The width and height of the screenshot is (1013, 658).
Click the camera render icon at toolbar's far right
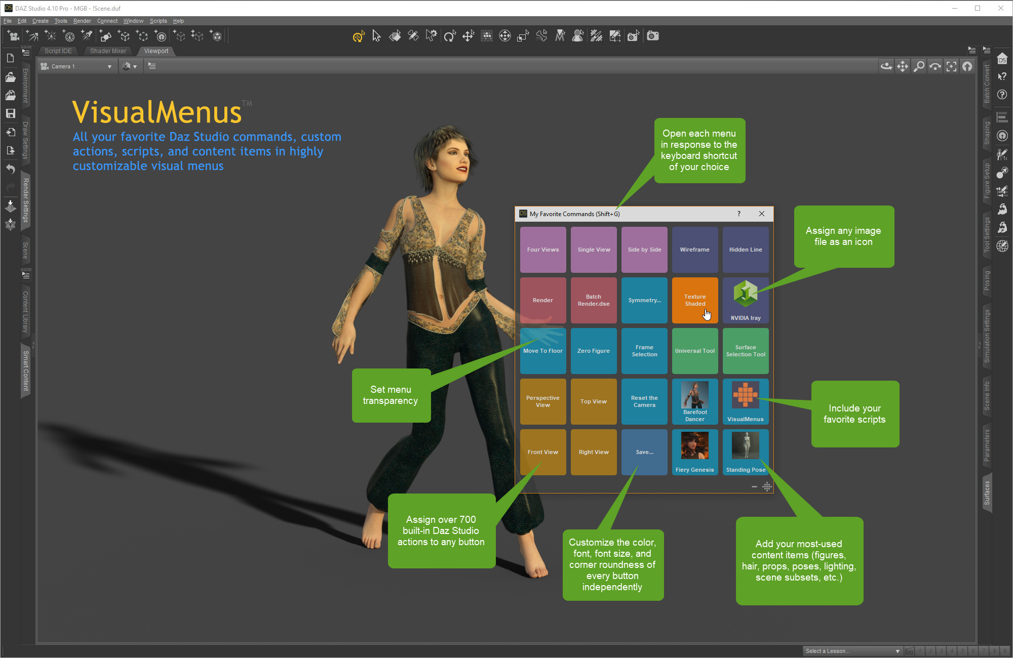point(652,36)
